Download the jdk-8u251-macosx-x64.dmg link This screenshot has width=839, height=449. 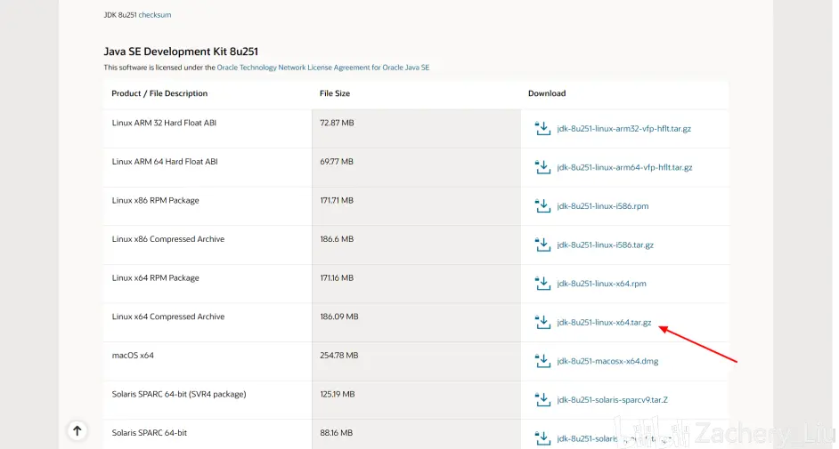(607, 361)
